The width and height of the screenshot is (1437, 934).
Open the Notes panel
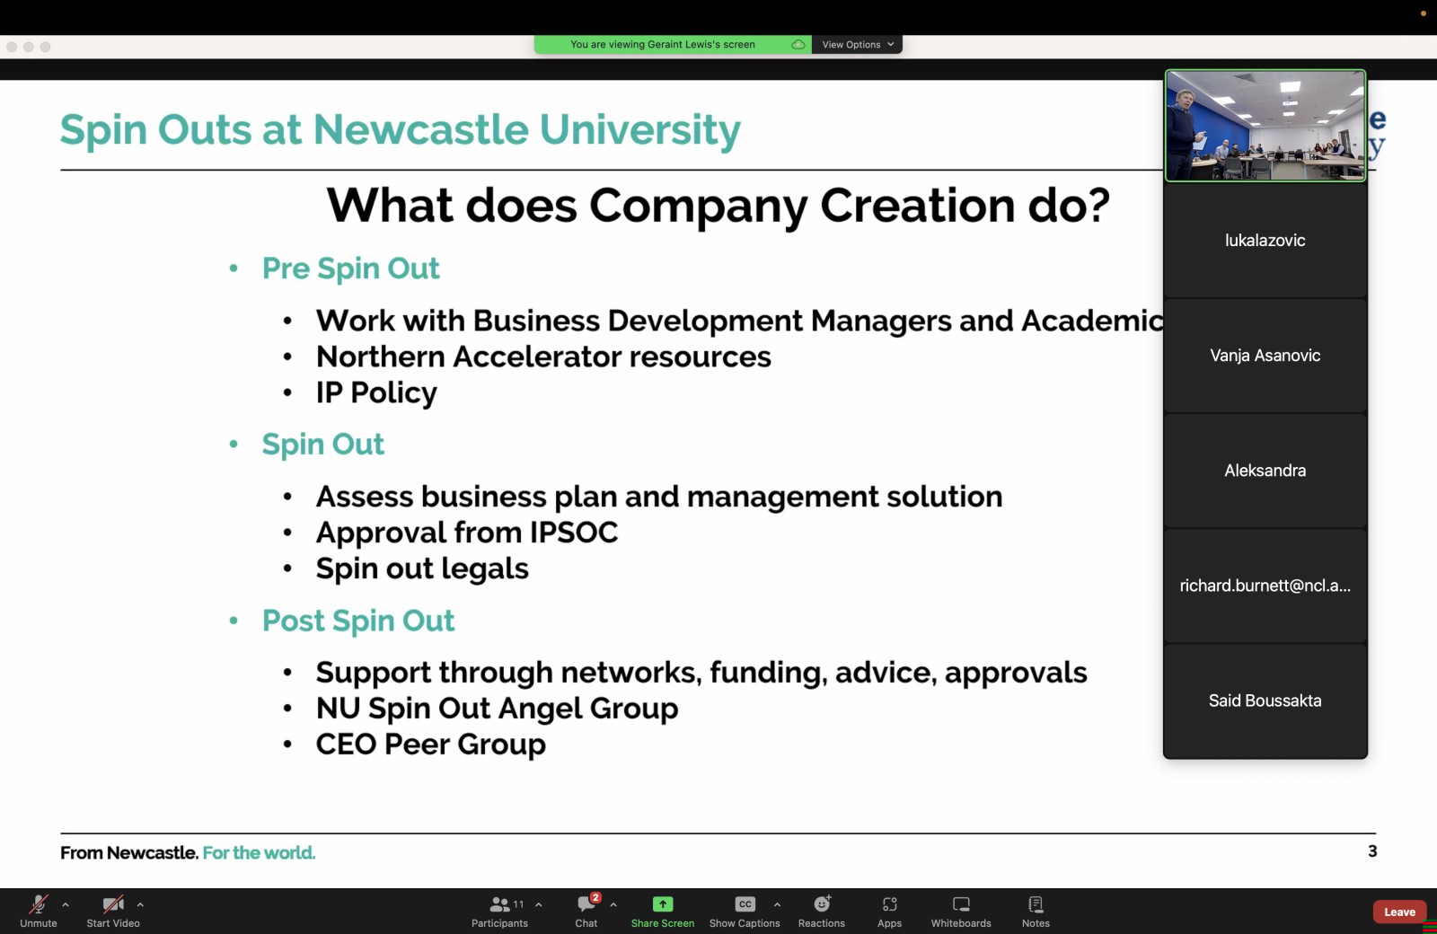click(x=1036, y=911)
